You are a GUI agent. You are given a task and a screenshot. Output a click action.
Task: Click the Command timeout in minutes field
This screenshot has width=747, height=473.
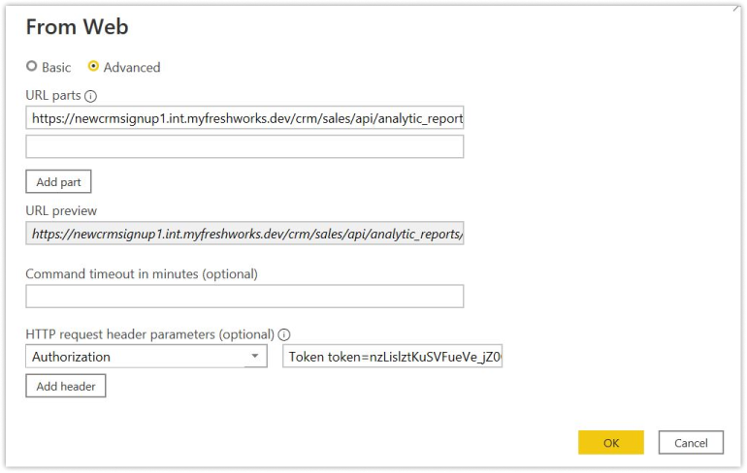click(x=244, y=296)
